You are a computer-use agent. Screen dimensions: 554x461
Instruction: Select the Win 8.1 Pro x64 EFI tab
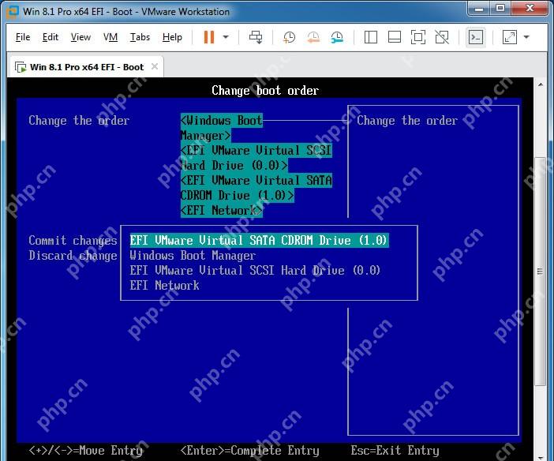[84, 67]
